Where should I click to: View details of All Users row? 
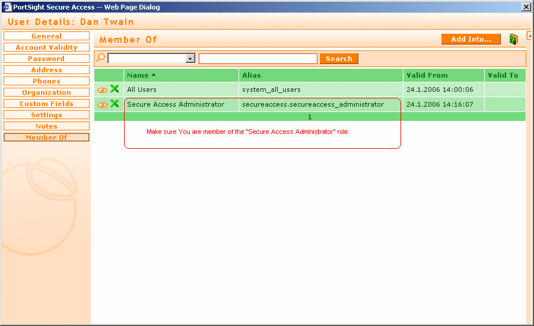click(102, 90)
